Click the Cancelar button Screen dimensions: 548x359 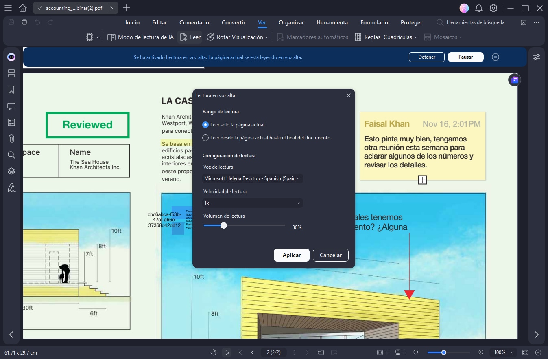click(331, 255)
